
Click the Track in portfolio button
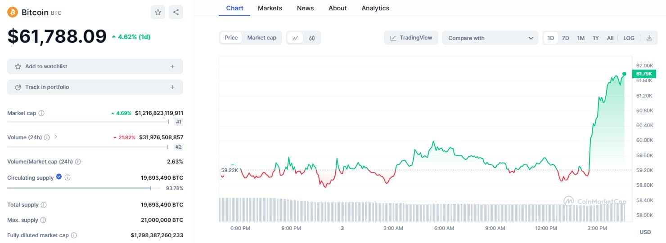[x=95, y=87]
